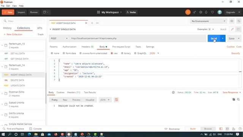Switch to the APIs sidebar tab
243x137 pixels.
(39, 28)
